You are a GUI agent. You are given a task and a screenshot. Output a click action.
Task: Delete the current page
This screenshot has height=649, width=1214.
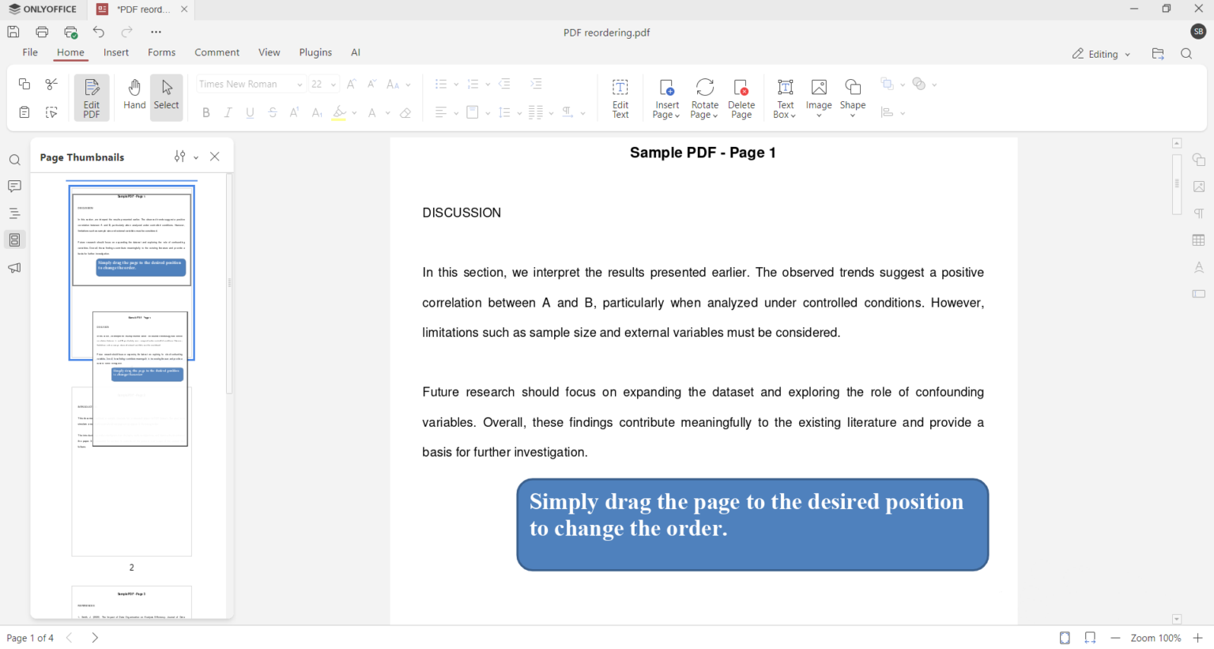point(741,96)
